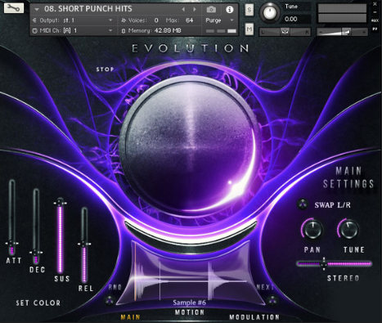Go to previous instrument preset arrow
382x323 pixels.
click(x=183, y=10)
